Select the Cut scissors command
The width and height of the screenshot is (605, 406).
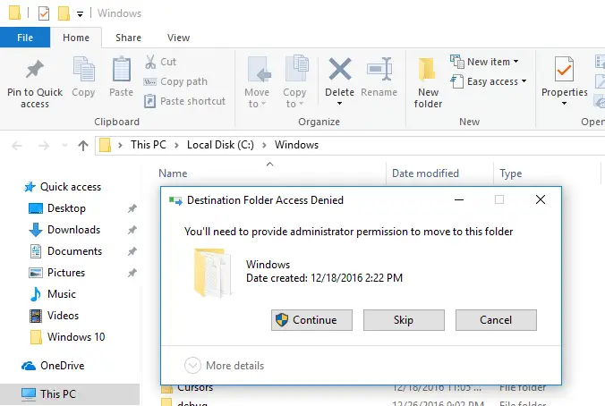coord(160,62)
